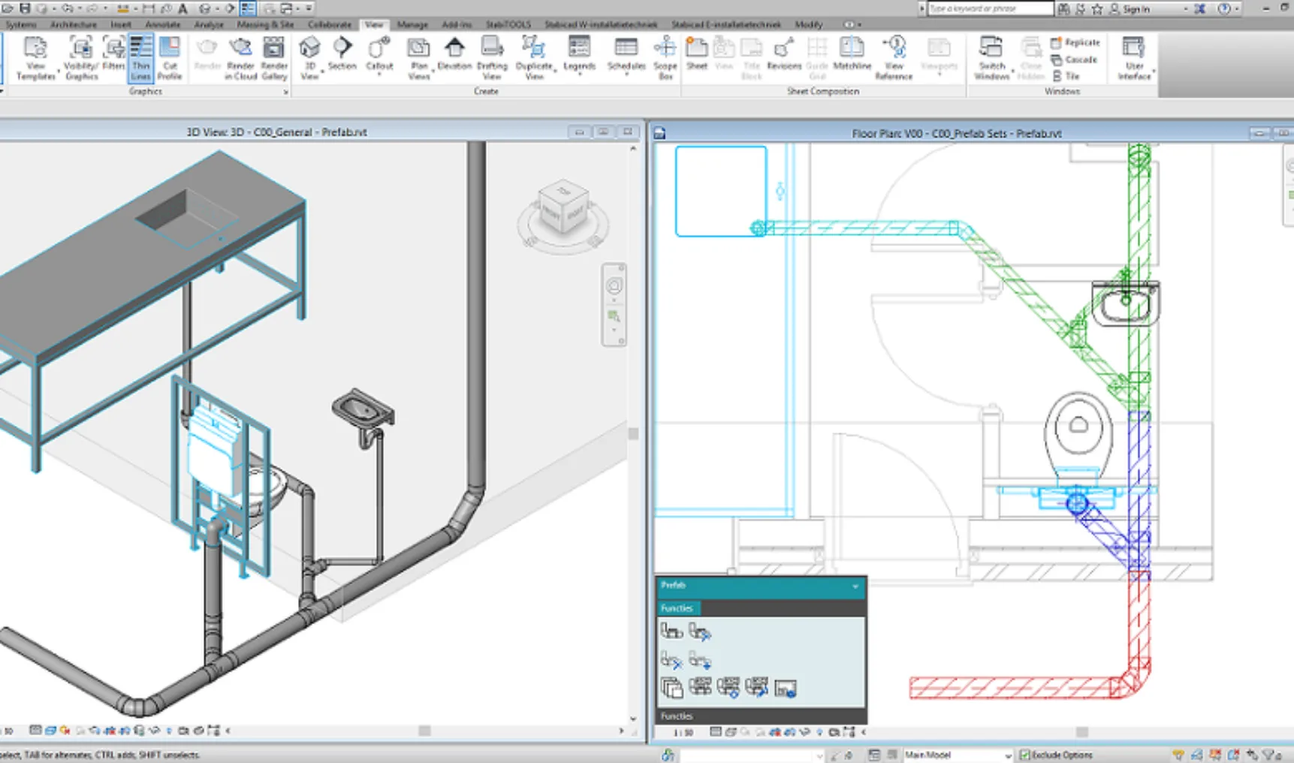
Task: Collapse the Prefab panel header
Action: (x=855, y=586)
